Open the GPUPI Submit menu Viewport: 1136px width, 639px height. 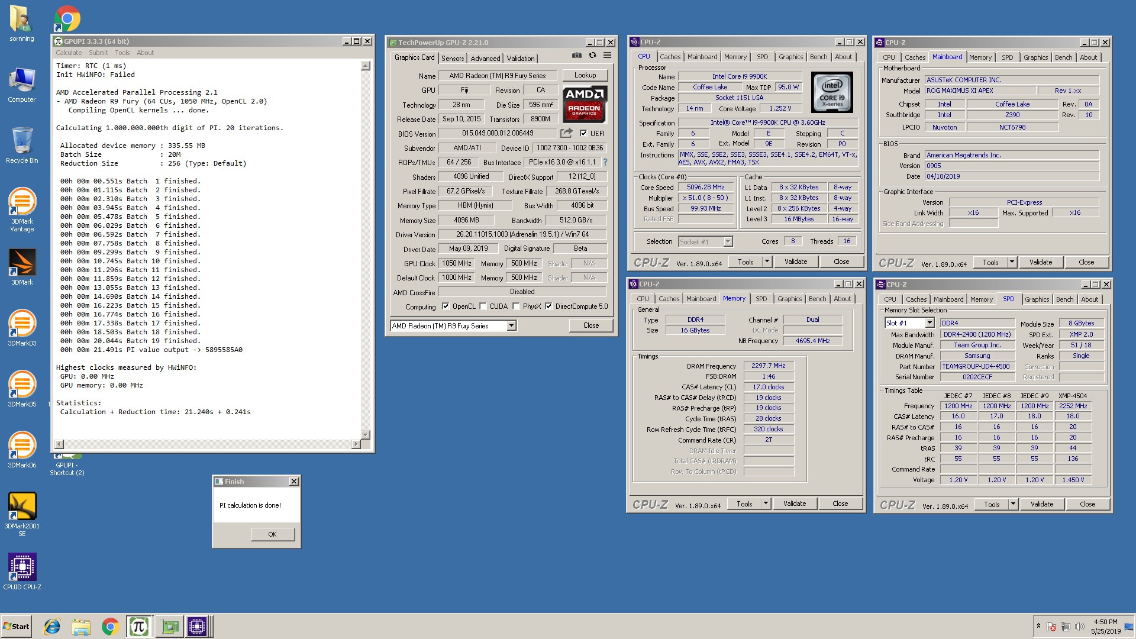point(98,53)
